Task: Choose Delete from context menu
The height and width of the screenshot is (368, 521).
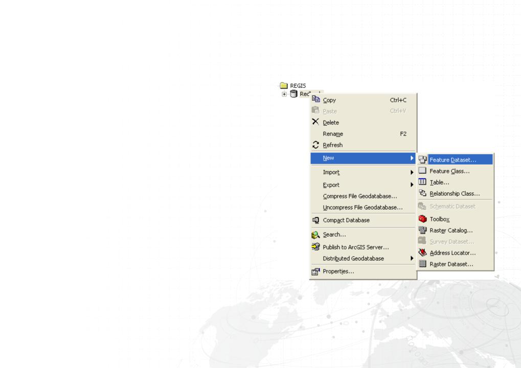Action: pos(363,123)
